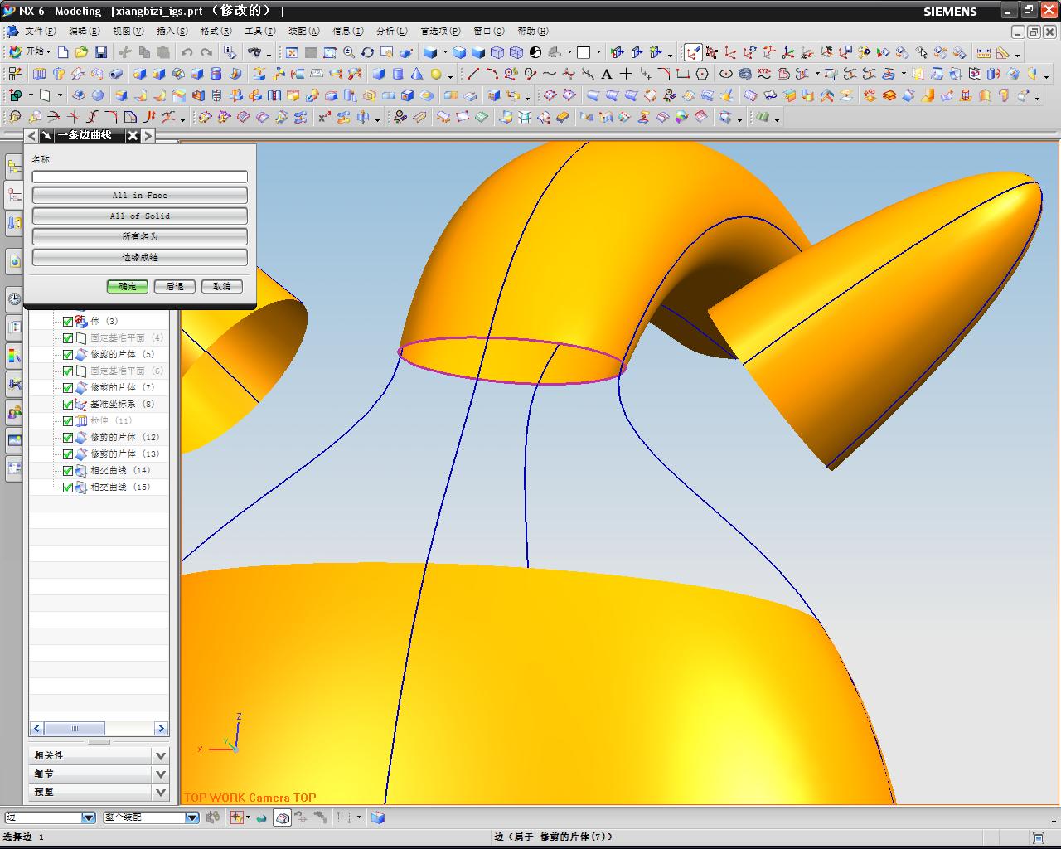Choose the Line curve tool
The image size is (1061, 849).
(473, 74)
